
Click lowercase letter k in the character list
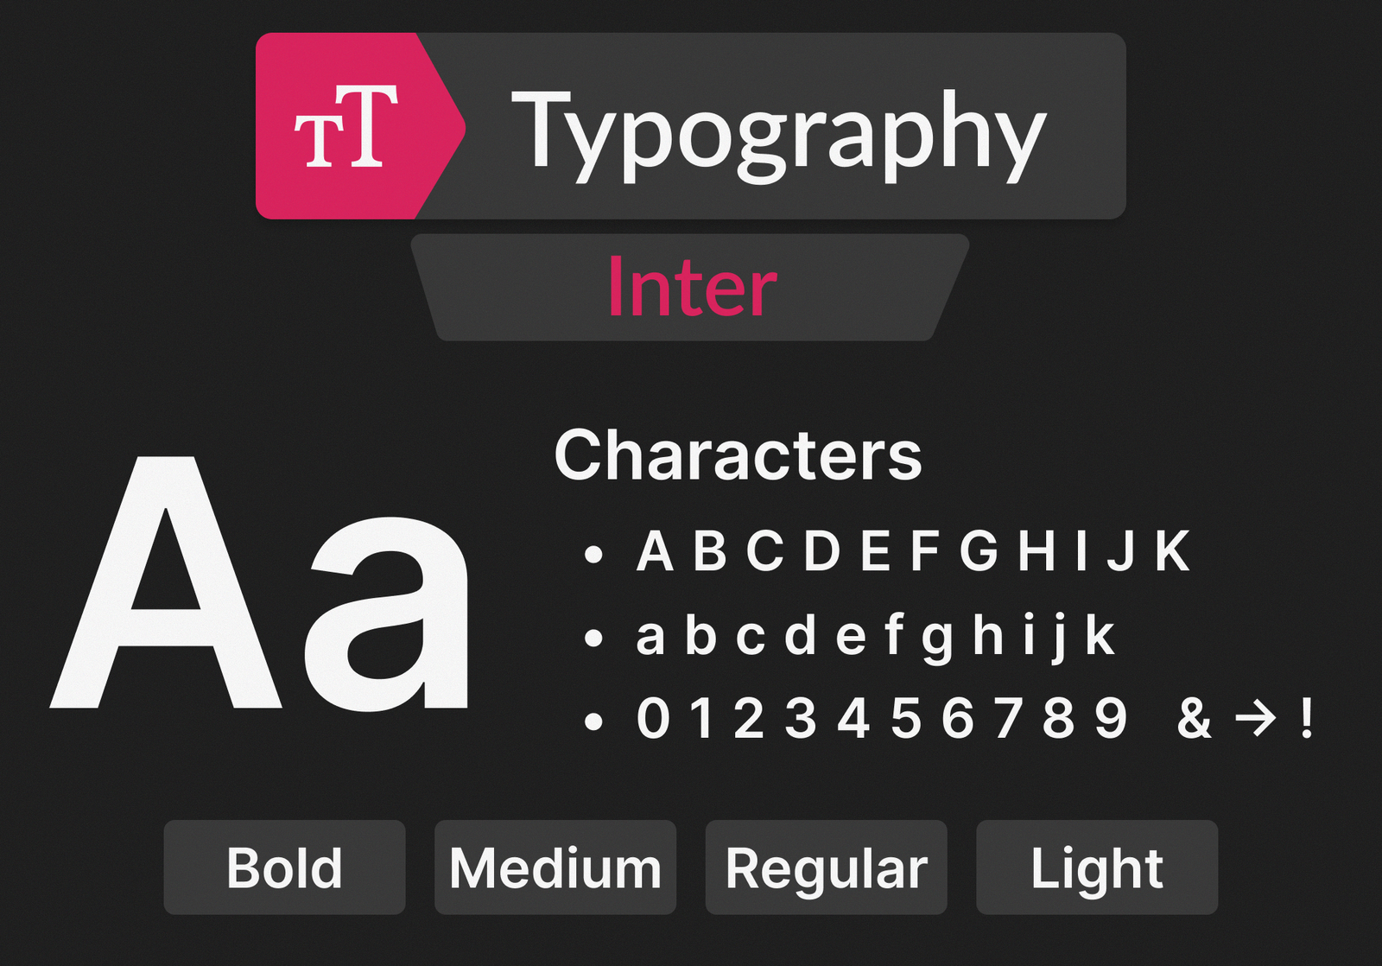[x=1100, y=637]
